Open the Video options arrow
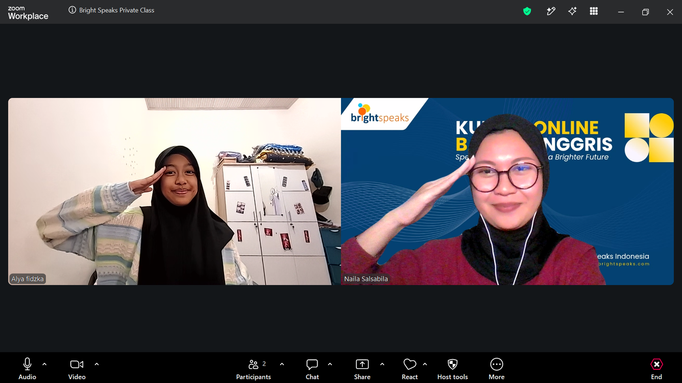Viewport: 682px width, 383px height. 97,364
